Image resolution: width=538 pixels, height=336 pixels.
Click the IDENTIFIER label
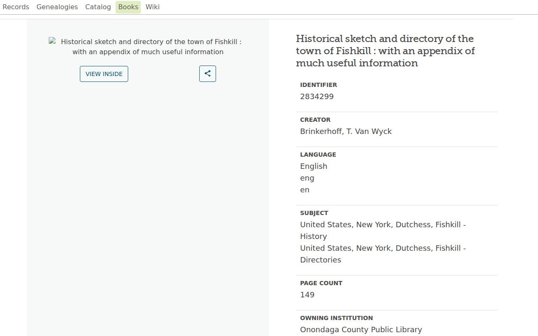tap(319, 85)
